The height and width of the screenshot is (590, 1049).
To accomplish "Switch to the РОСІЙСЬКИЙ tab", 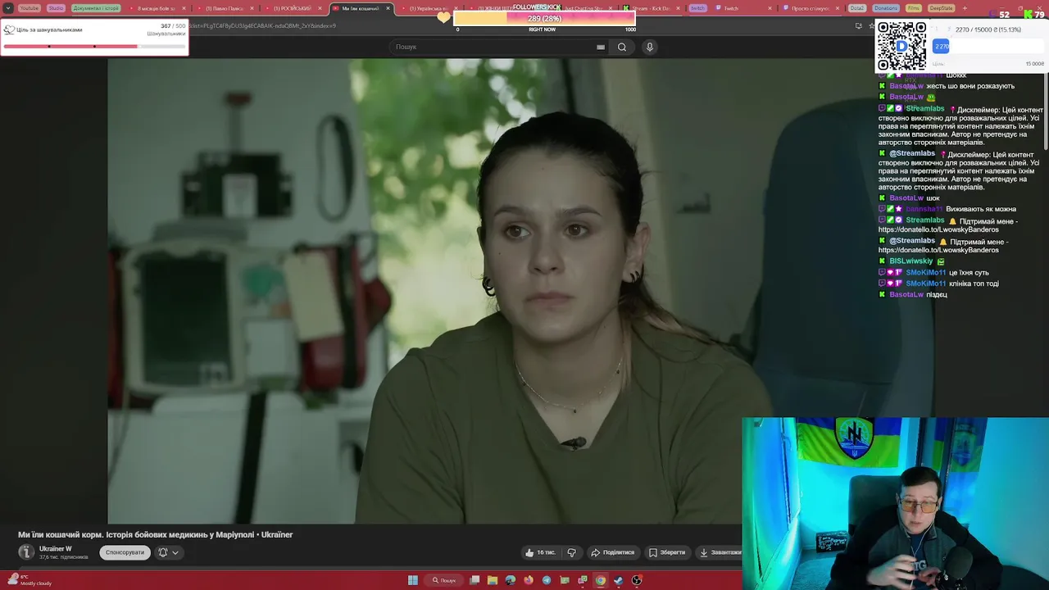I will click(x=291, y=8).
